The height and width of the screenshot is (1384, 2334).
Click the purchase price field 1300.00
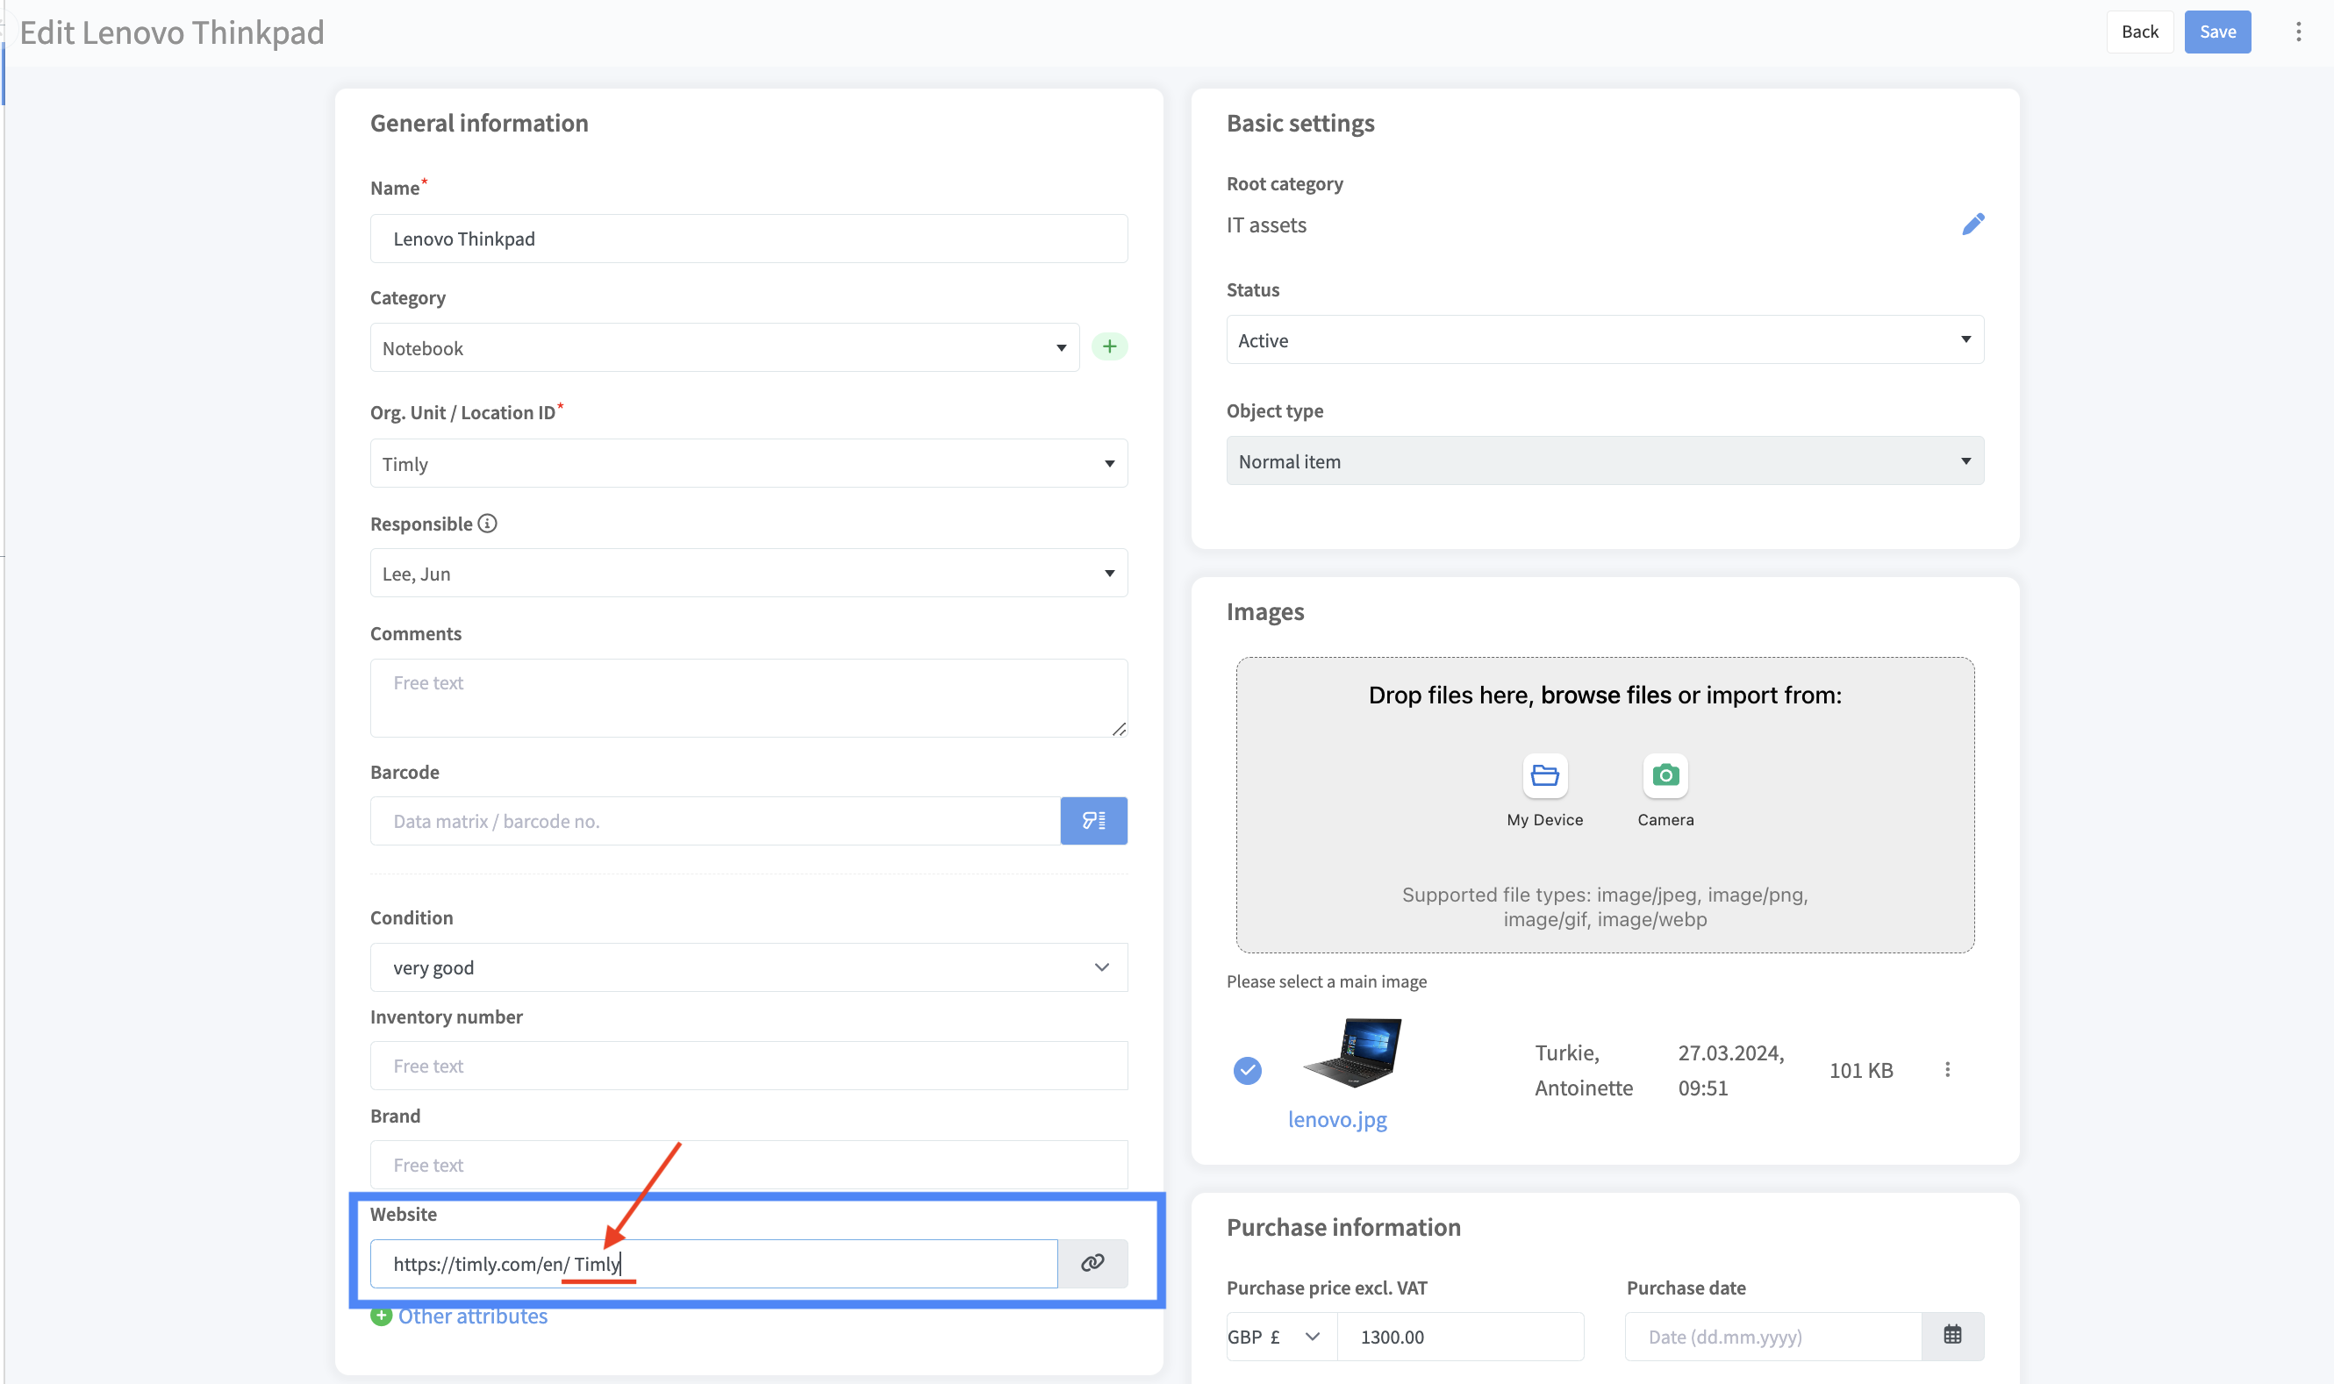[x=1460, y=1336]
